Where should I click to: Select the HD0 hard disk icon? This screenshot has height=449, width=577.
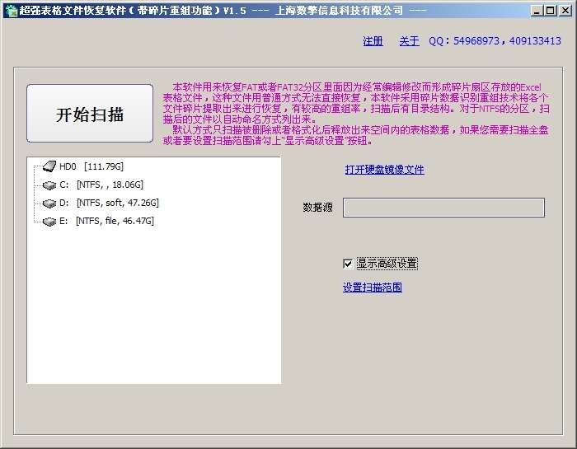tap(49, 166)
